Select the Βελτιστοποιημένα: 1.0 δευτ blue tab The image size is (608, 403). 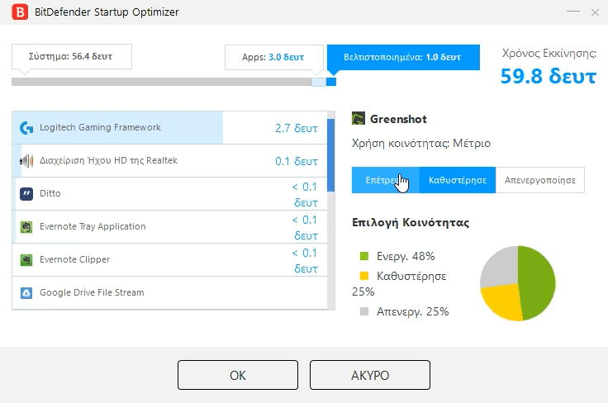tap(403, 57)
